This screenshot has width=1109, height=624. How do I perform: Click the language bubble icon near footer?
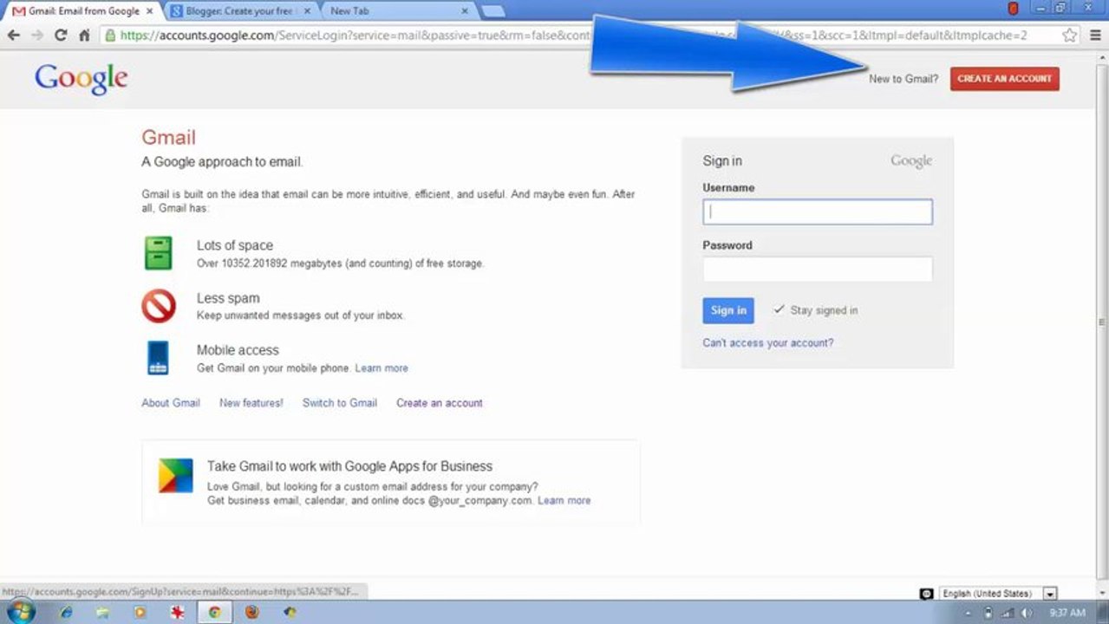[x=926, y=594]
